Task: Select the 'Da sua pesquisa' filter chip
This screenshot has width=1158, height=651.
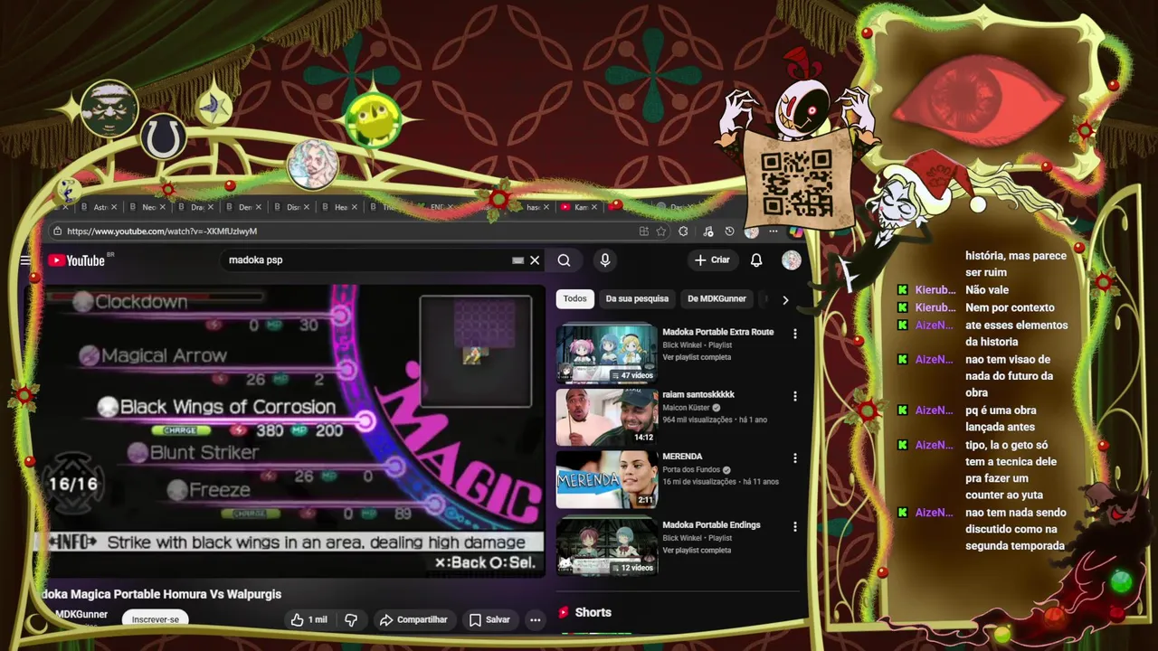Action: point(637,298)
